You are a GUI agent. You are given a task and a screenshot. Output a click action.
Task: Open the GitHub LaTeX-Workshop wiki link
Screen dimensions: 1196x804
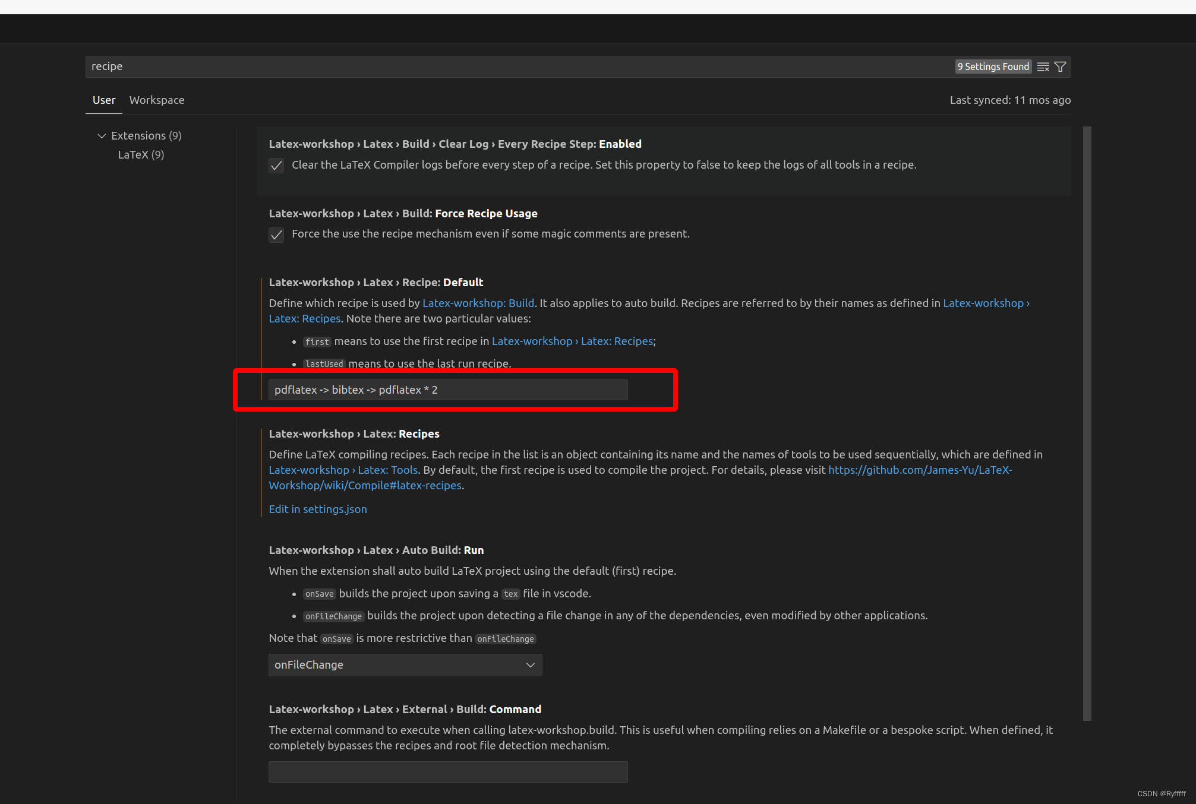point(920,470)
